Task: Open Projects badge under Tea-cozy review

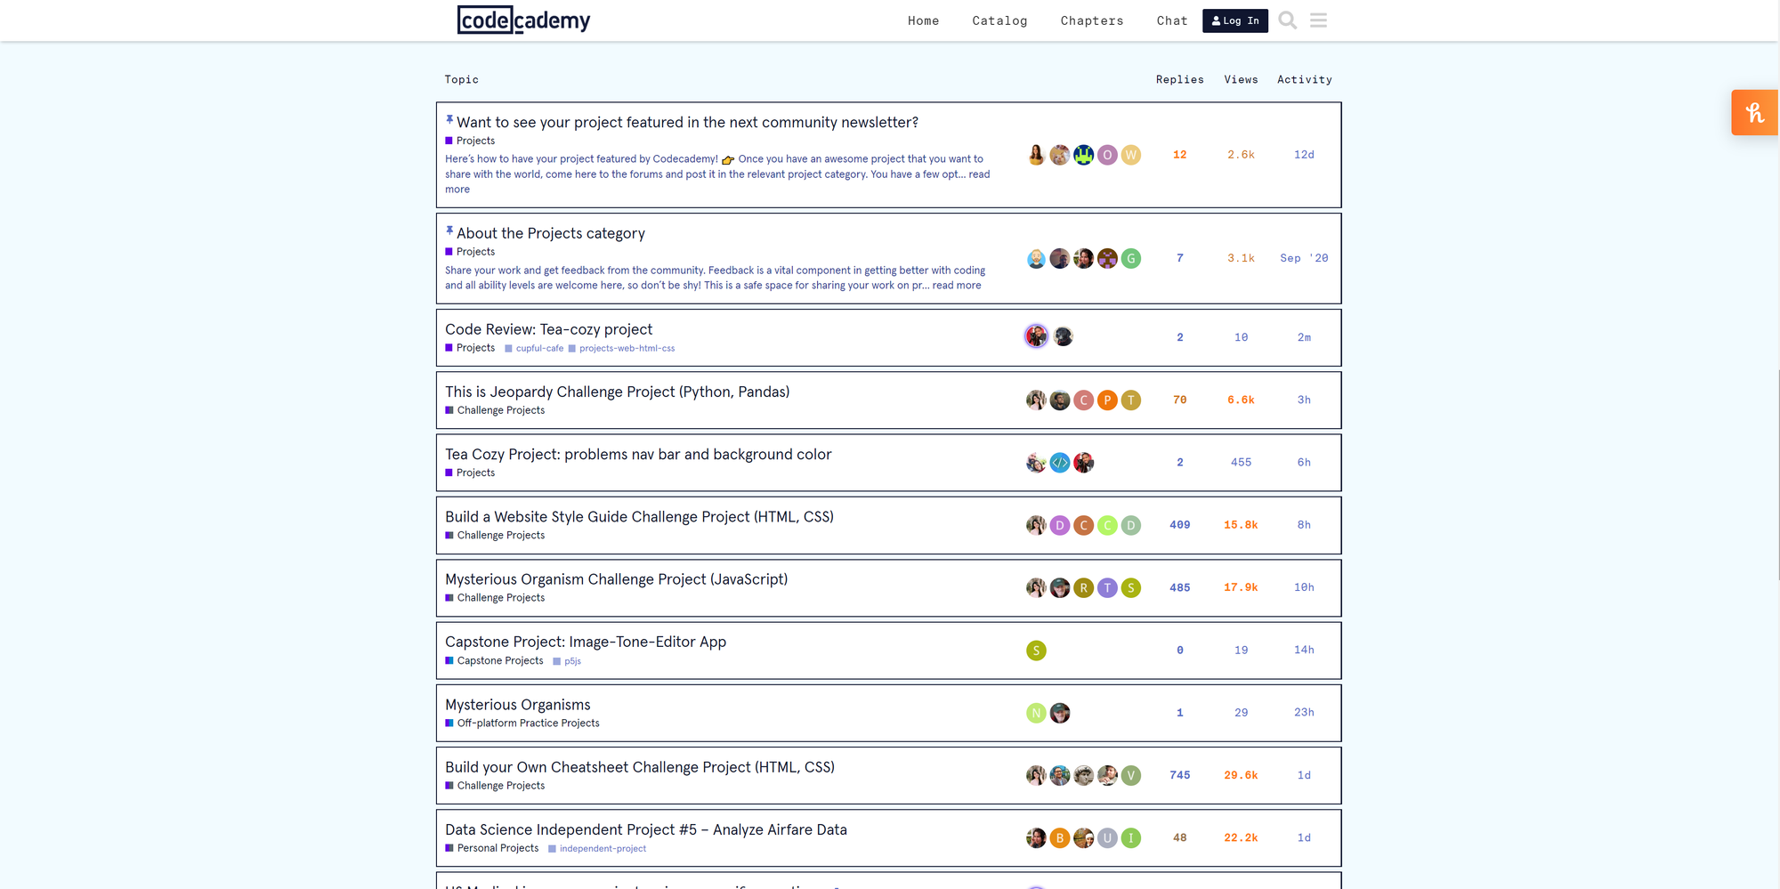Action: (x=470, y=348)
